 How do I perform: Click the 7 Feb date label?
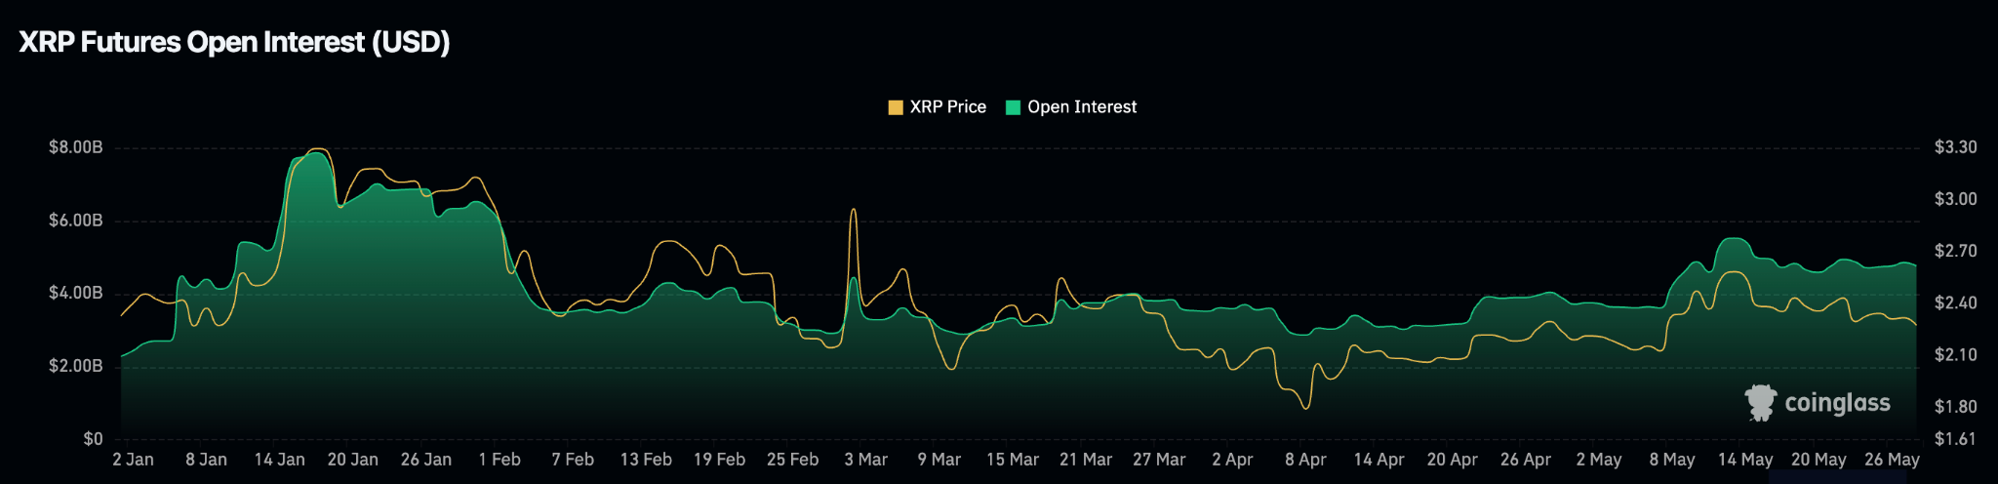[573, 460]
